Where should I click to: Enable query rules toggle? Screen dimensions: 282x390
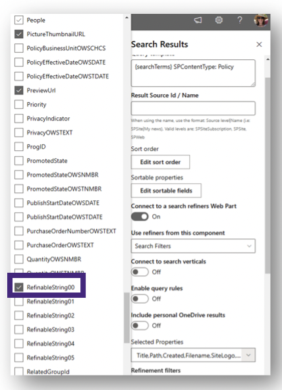[140, 298]
